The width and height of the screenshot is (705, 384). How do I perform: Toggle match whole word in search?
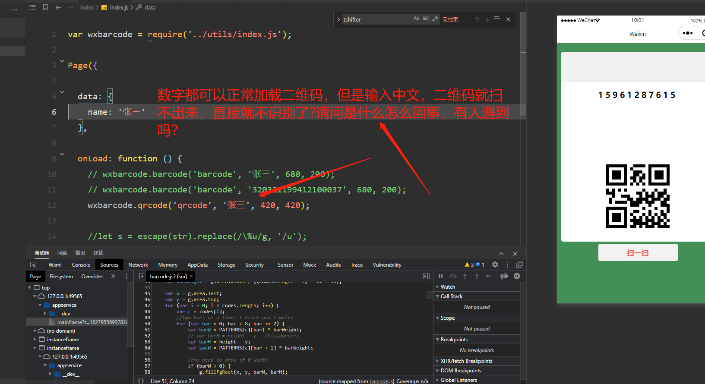pos(426,19)
